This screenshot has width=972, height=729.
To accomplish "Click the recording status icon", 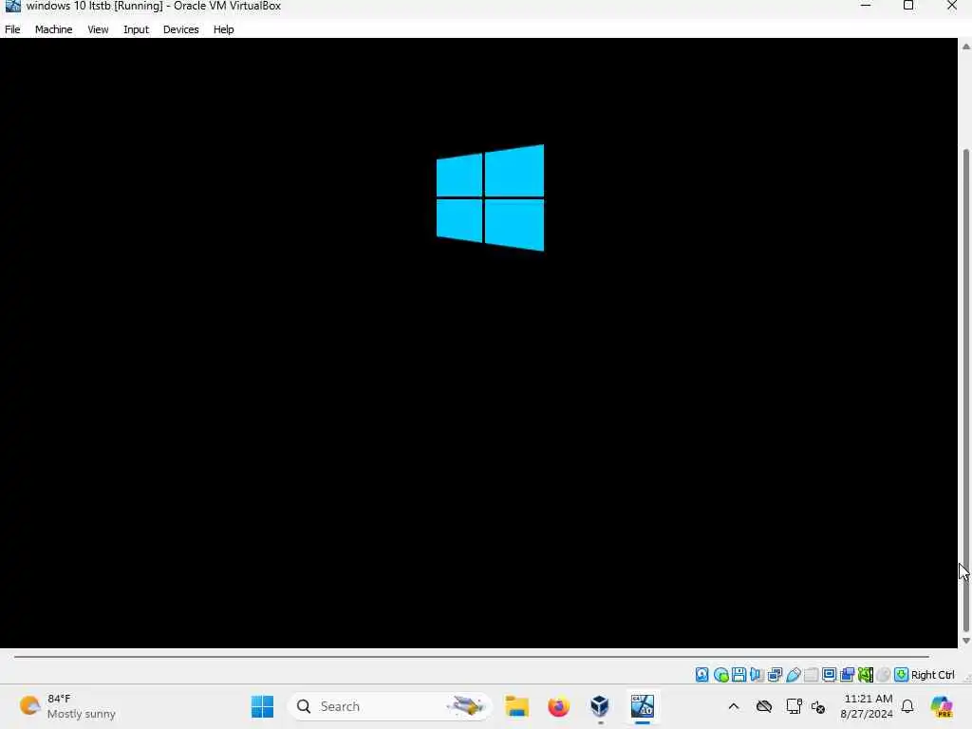I will (x=848, y=675).
